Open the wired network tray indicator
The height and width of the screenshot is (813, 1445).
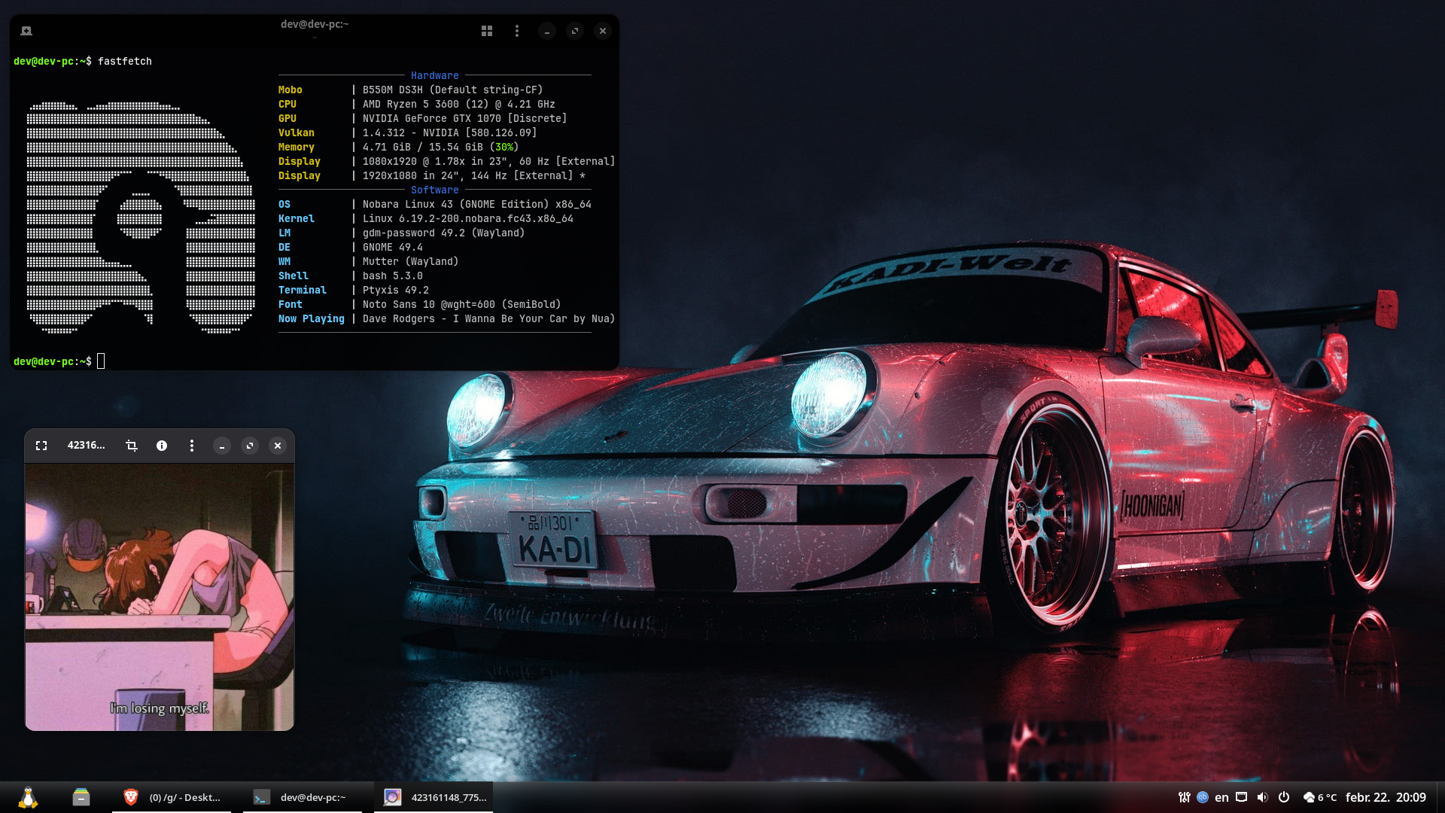click(x=1242, y=797)
